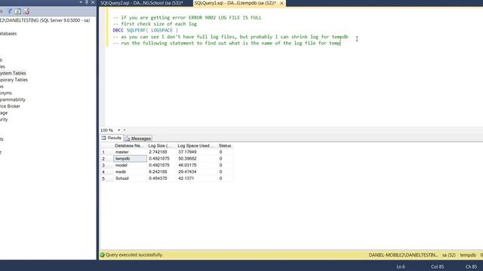483x271 pixels.
Task: Click the DBCC SQLPERF( LOGSPACE ) line
Action: click(146, 30)
